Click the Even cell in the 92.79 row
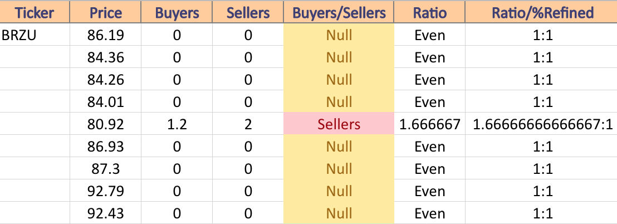 point(430,191)
